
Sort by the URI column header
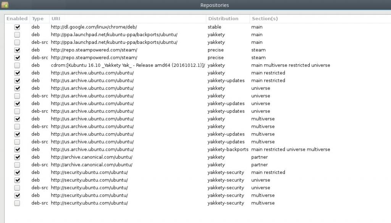(128, 19)
